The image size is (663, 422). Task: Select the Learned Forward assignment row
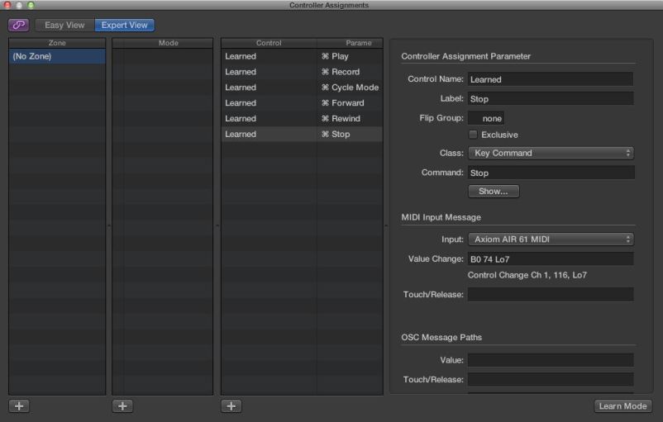coord(302,103)
